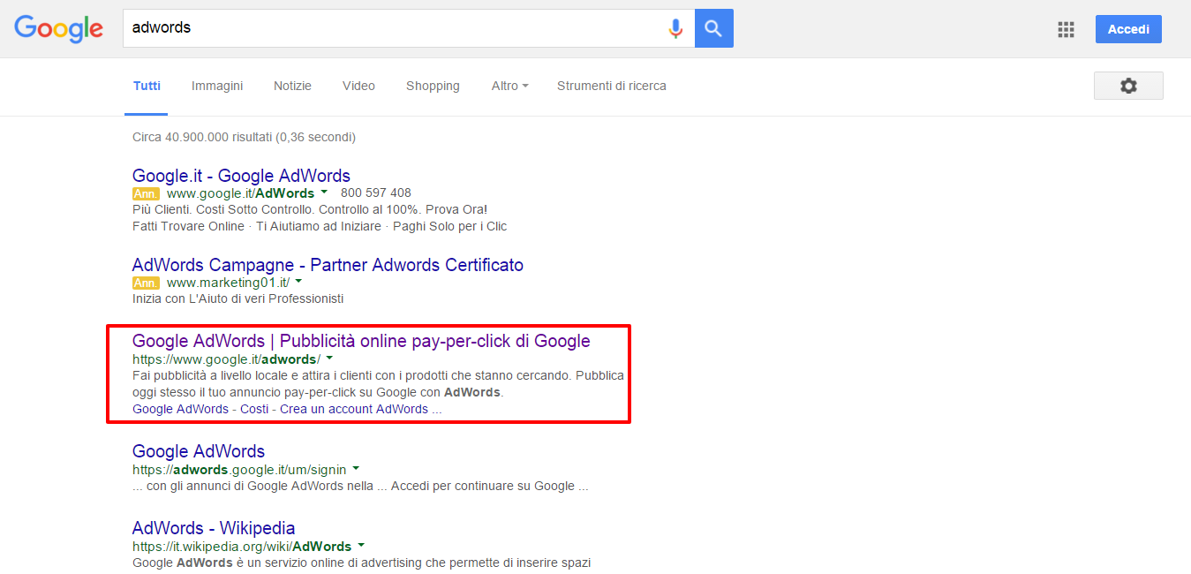
Task: Click the phone number 800 597 408
Action: point(375,193)
